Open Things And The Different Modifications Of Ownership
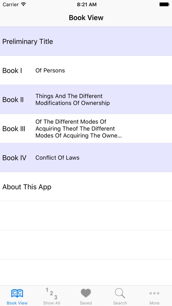Screen dimensions: 172x306 coord(73,100)
